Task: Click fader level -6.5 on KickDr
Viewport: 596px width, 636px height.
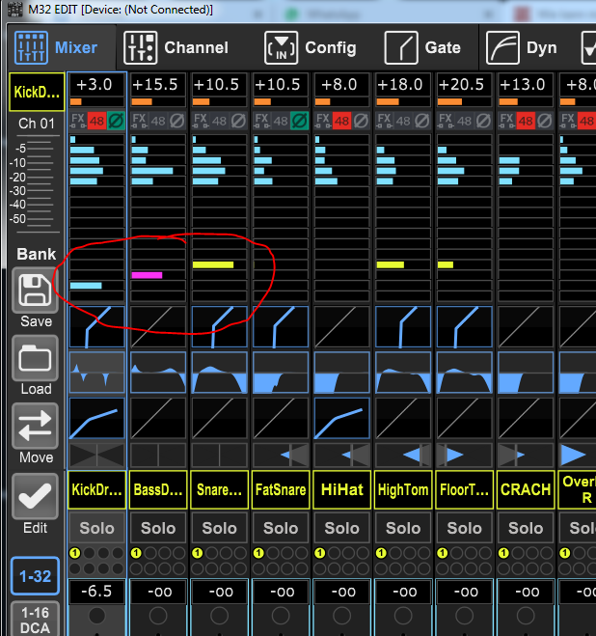Action: pos(96,592)
